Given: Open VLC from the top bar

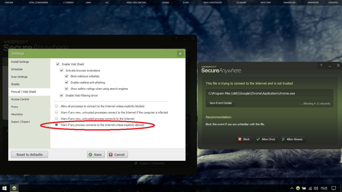Looking at the screenshot, I should (107, 2).
